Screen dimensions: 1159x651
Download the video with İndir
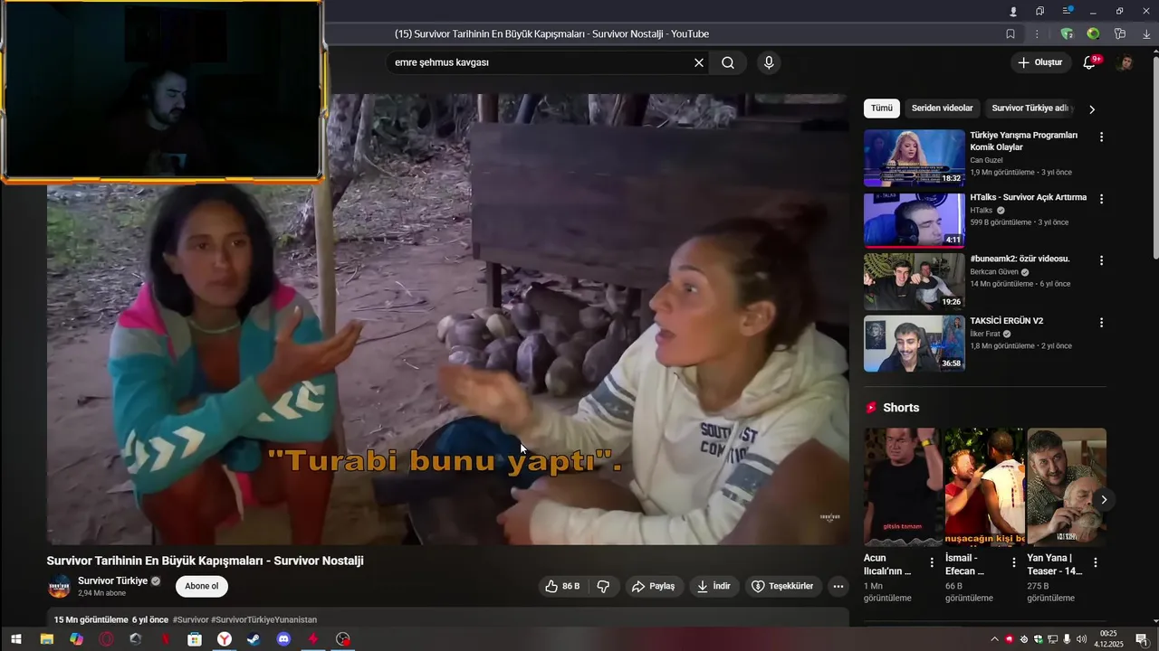pos(714,586)
